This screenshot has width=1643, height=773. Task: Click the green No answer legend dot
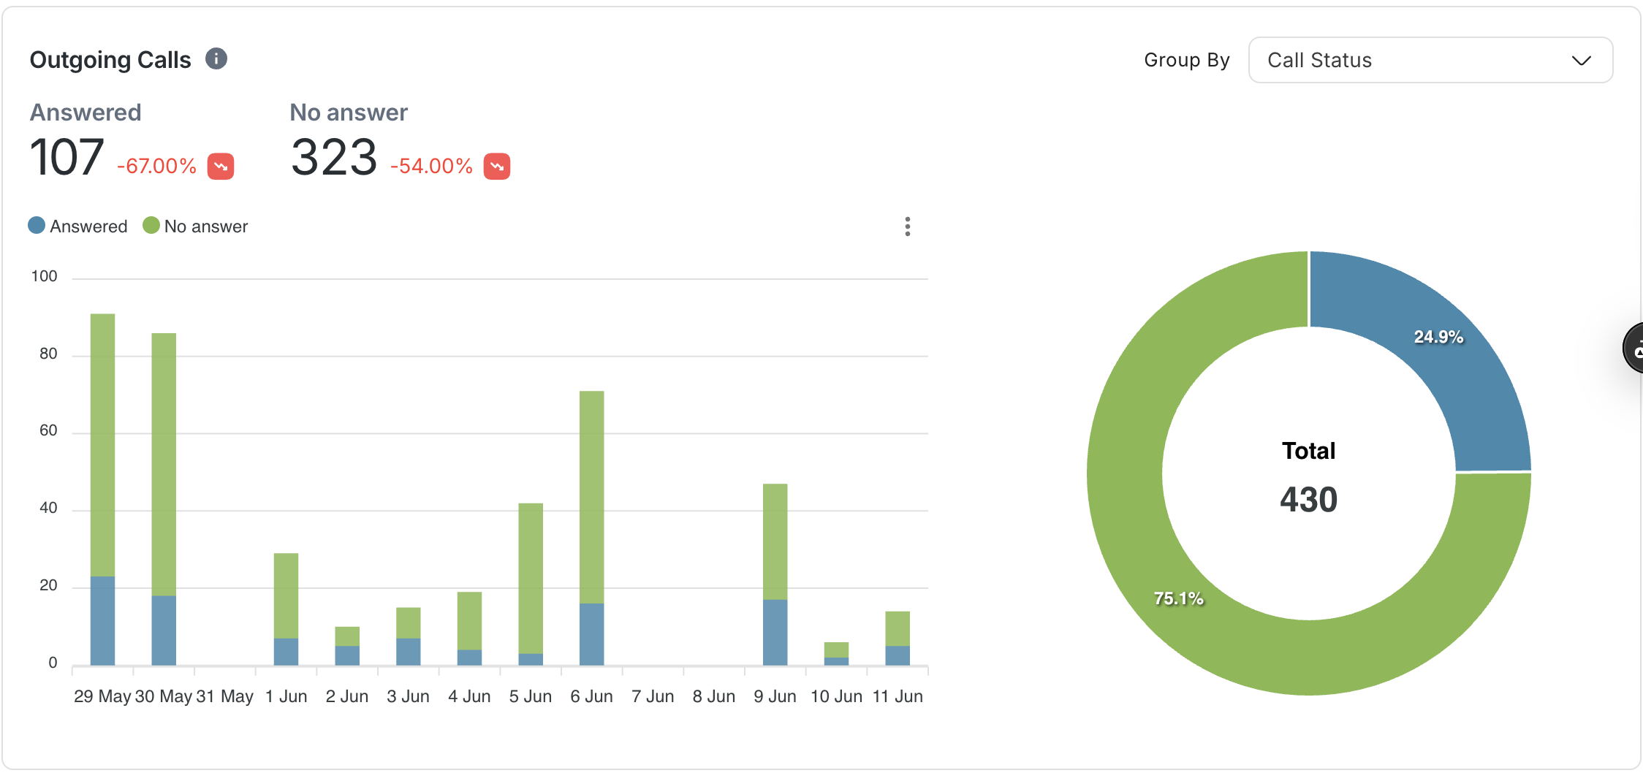pyautogui.click(x=151, y=226)
